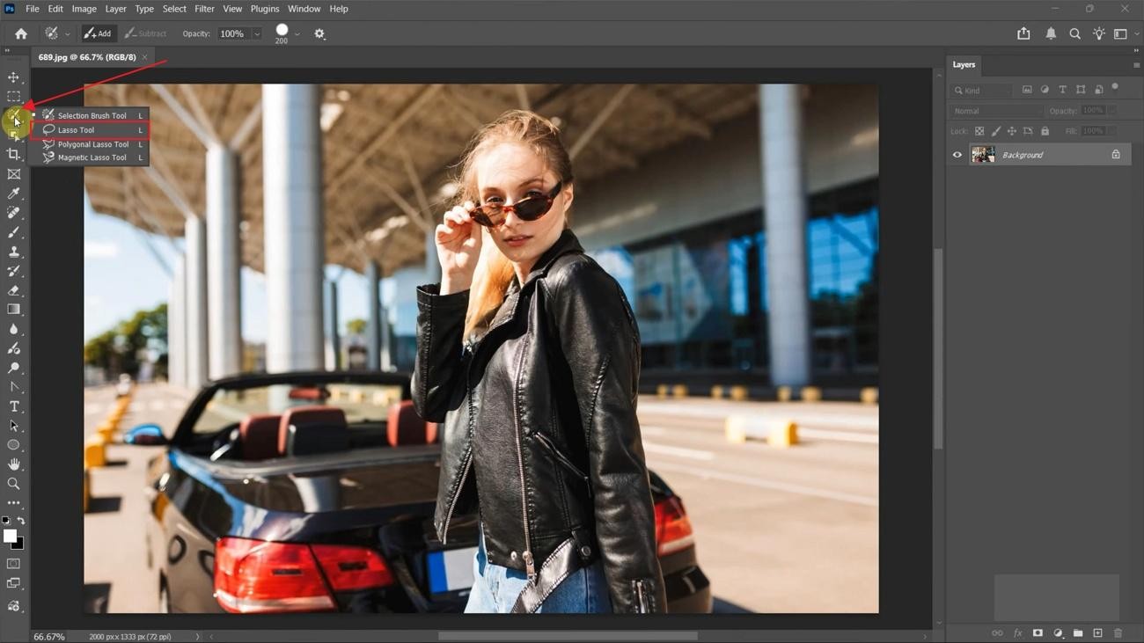Open the brush size picker dropdown
This screenshot has width=1144, height=643.
point(297,34)
